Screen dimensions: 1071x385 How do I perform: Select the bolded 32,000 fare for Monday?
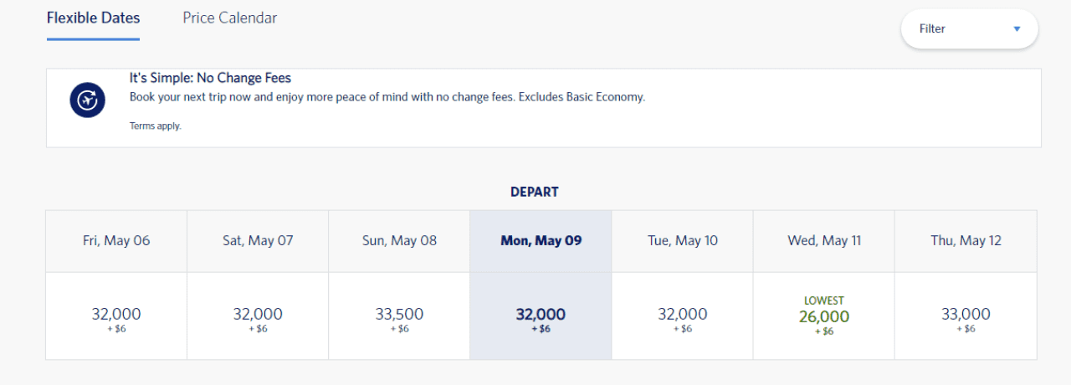pos(541,316)
